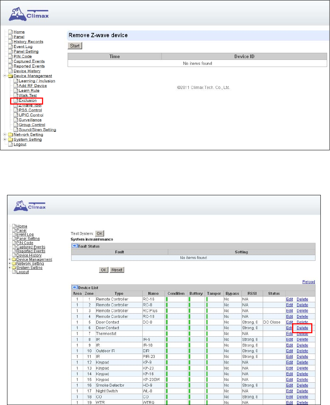Delete the KP-9 Keypad

[302, 362]
